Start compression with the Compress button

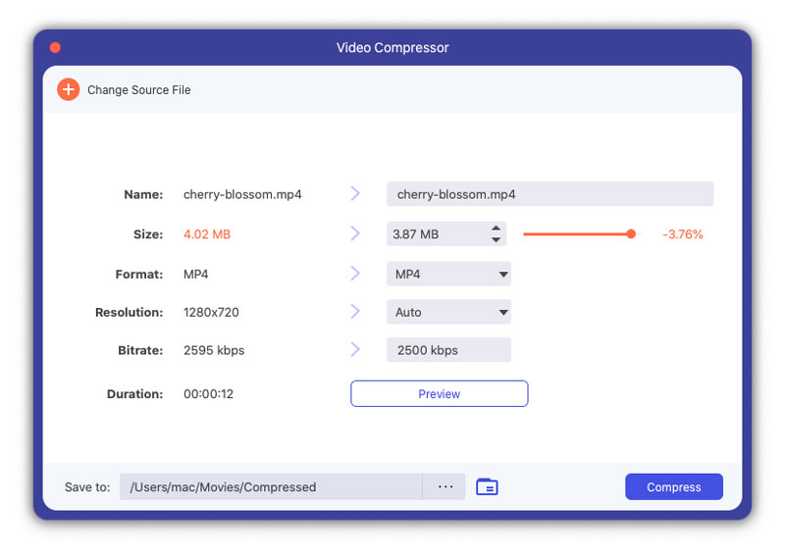point(674,487)
